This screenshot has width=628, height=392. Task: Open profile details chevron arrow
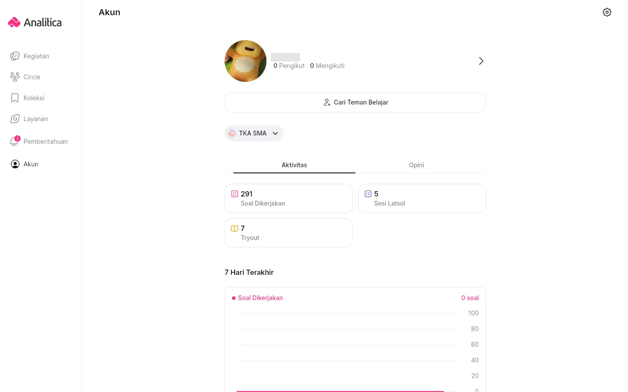(481, 61)
